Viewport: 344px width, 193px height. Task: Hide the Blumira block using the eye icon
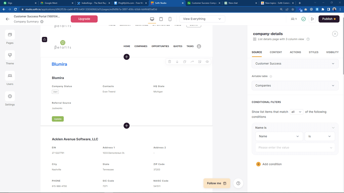click(207, 62)
